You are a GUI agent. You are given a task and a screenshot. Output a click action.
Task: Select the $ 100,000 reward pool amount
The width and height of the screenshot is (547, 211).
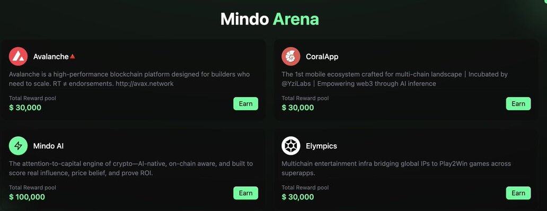coord(27,197)
